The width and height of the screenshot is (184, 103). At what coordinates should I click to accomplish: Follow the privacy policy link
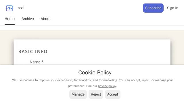tap(107, 86)
